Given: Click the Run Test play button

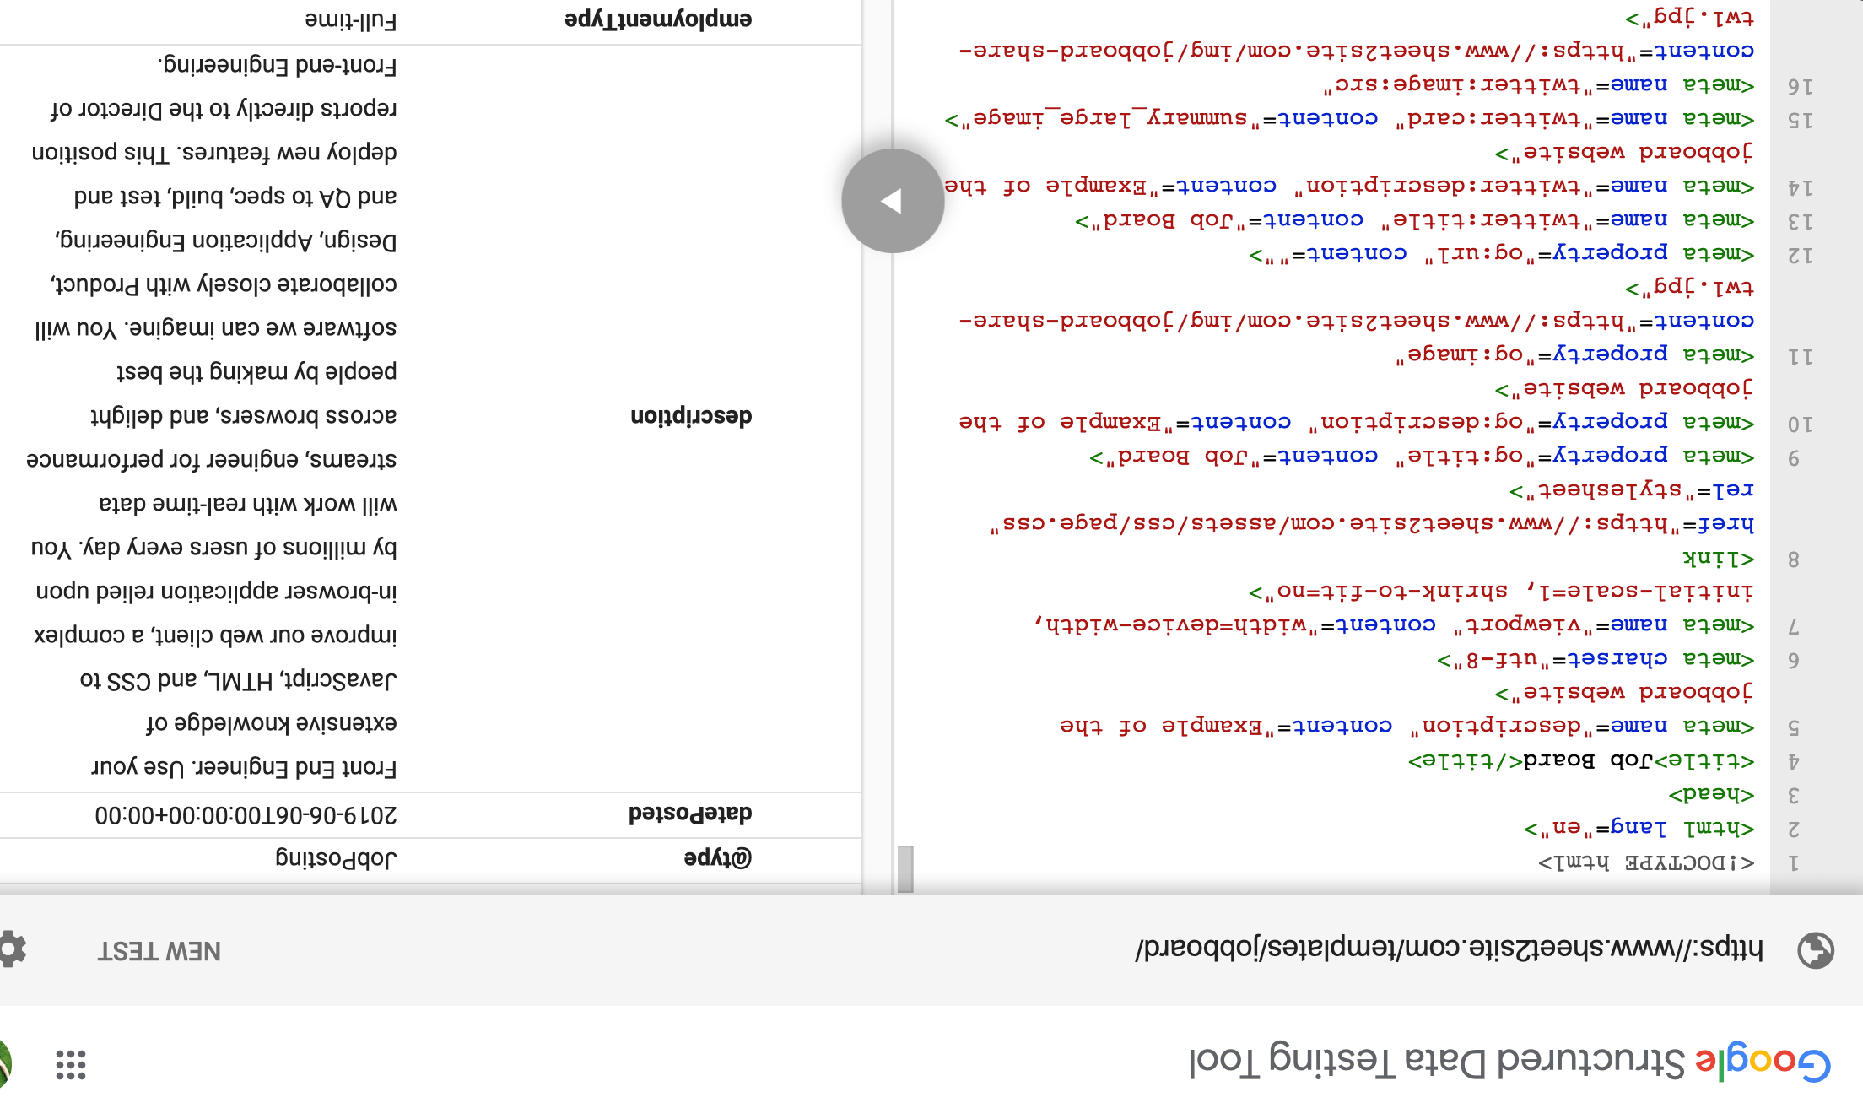Looking at the screenshot, I should 892,201.
